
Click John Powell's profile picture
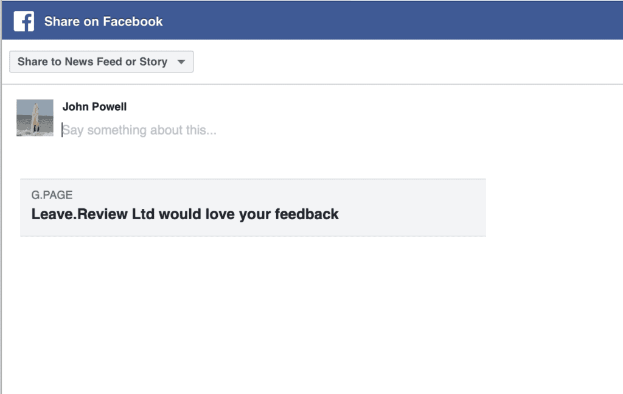[x=35, y=118]
